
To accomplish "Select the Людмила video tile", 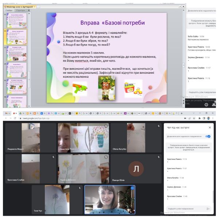I will point(31,138).
